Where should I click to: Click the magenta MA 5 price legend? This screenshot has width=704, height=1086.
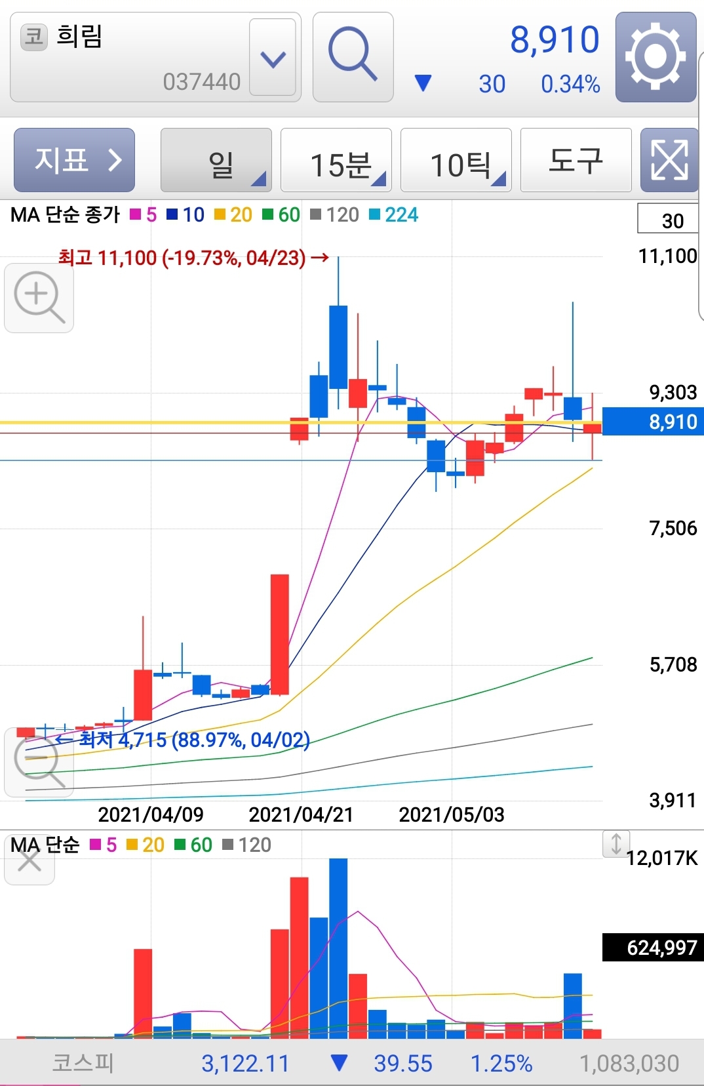coord(144,214)
